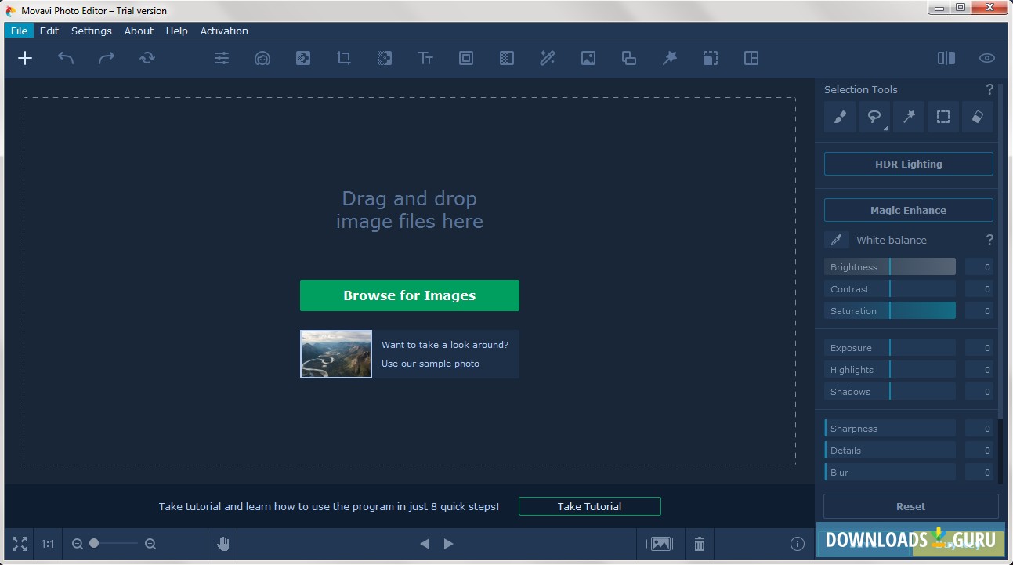Select the rectangular Marquee selection tool
Screen dimensions: 1013x565
[943, 117]
